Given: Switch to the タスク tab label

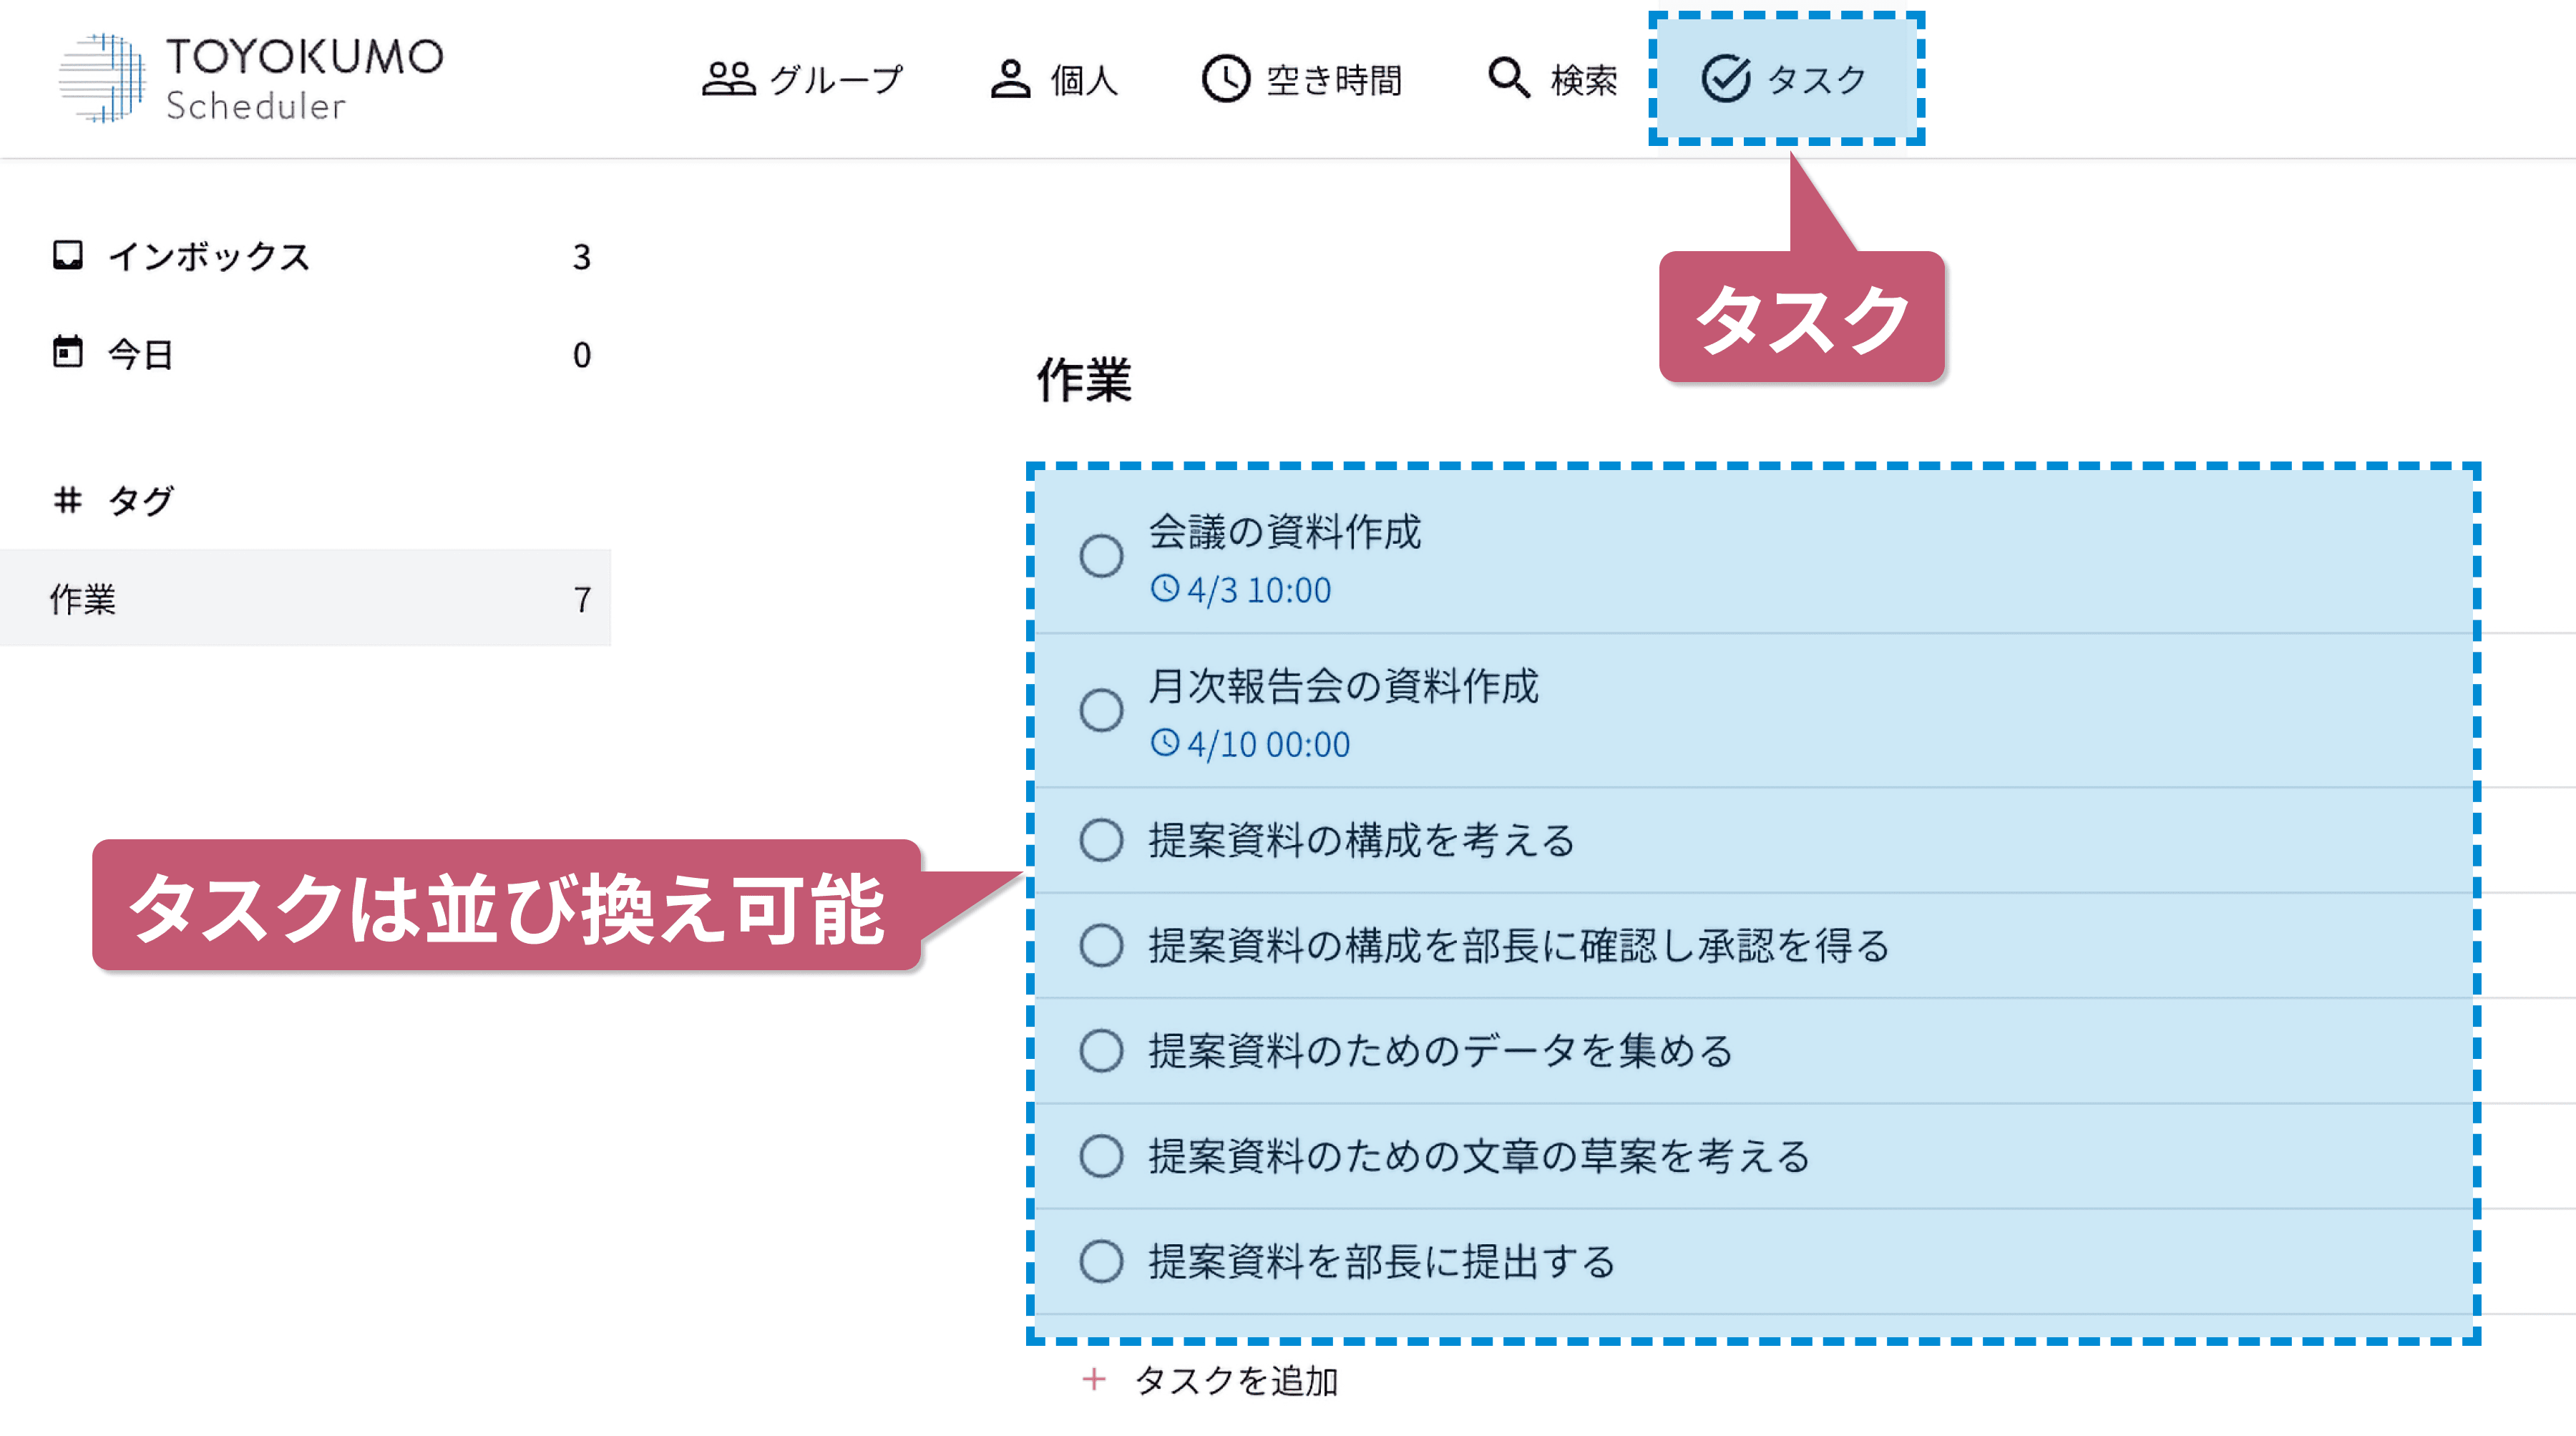Looking at the screenshot, I should click(x=1817, y=79).
